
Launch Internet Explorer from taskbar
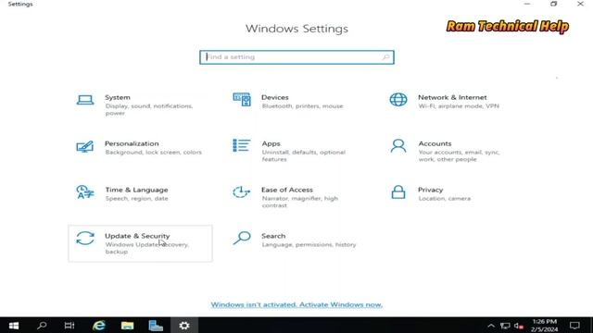click(x=99, y=326)
